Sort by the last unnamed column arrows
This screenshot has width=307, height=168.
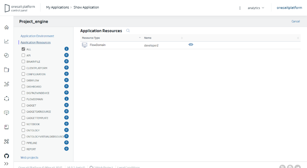(x=298, y=38)
